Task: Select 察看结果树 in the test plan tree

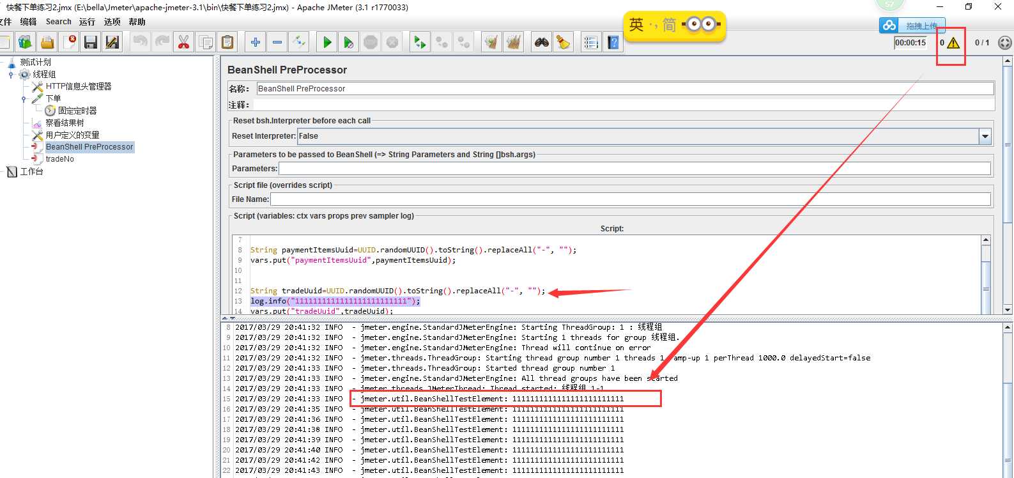Action: [x=65, y=123]
